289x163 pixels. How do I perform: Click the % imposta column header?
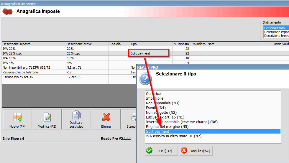(x=181, y=44)
